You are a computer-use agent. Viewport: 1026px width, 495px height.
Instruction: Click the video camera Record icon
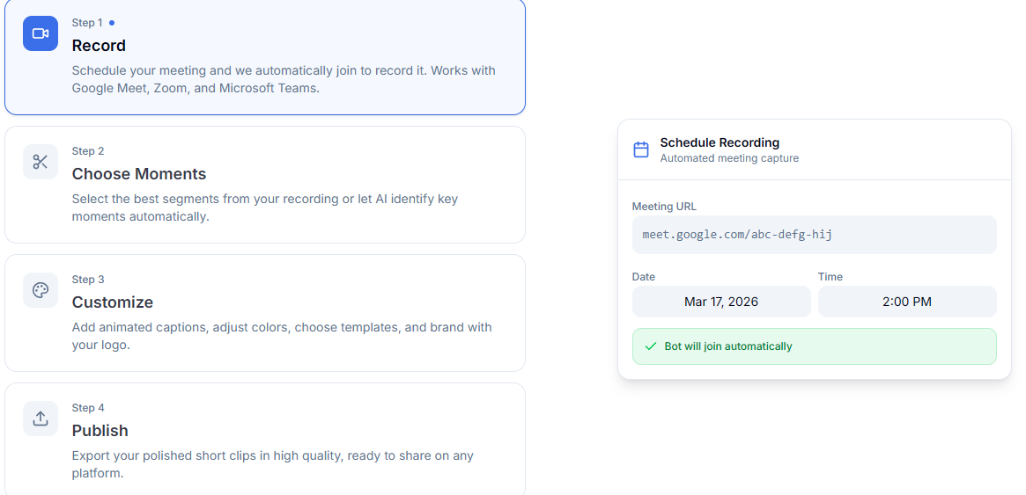(41, 33)
